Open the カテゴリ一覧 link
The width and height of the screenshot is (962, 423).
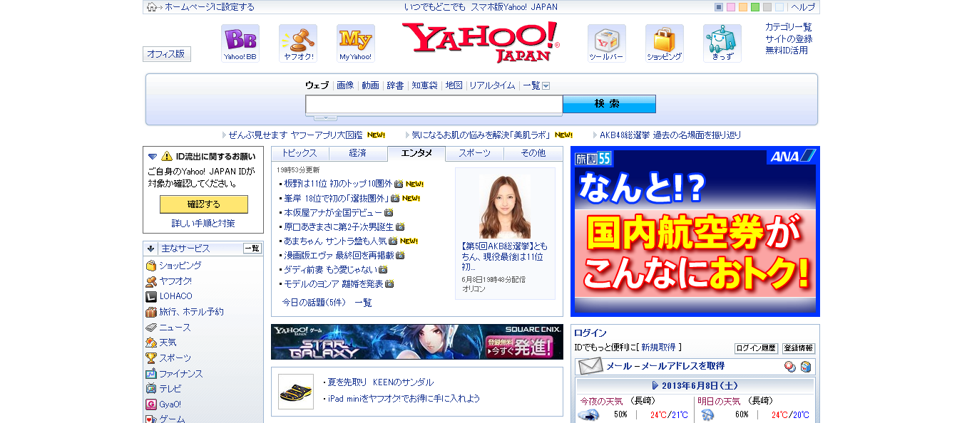(x=789, y=27)
